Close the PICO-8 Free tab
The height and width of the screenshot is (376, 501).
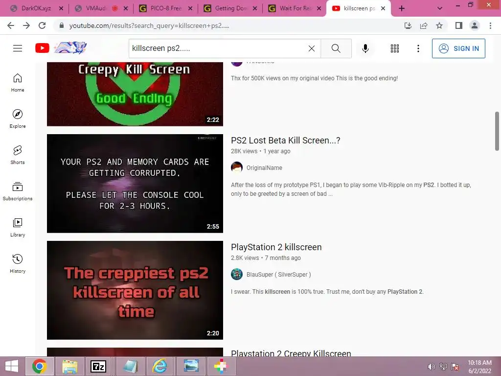pyautogui.click(x=190, y=8)
